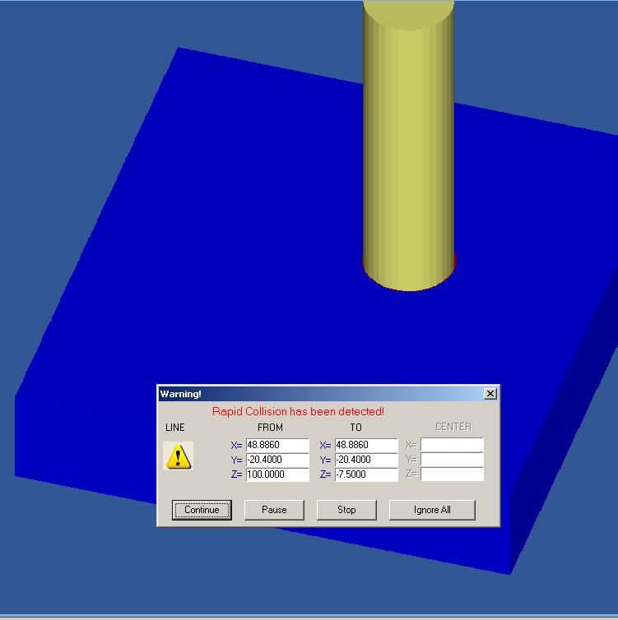
Task: Click the TO column header
Action: [x=355, y=428]
